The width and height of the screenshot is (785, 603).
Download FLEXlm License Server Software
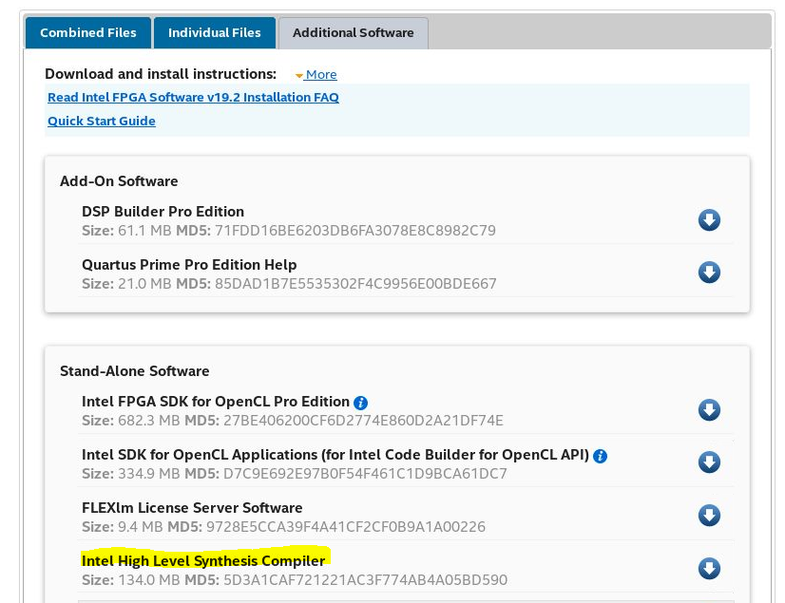[x=709, y=516]
